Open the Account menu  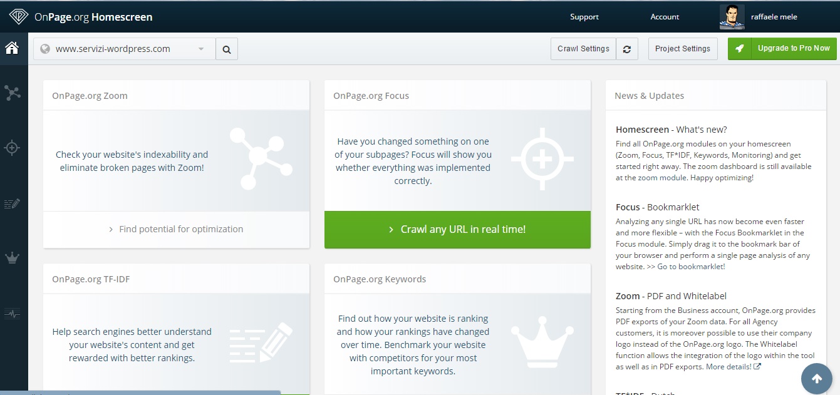pyautogui.click(x=665, y=17)
